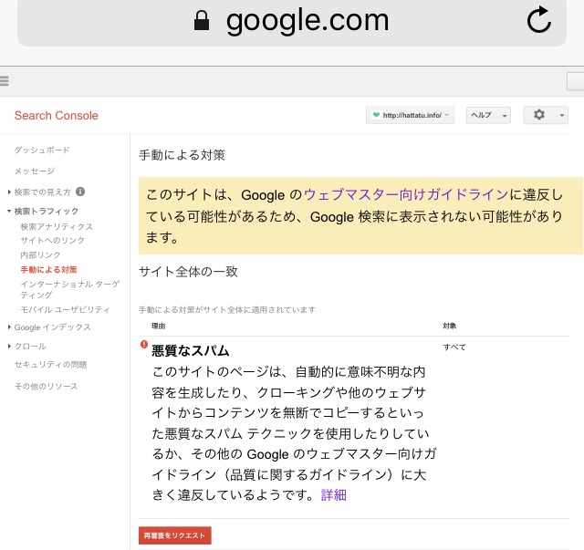Click the 手動による対策 page title
The width and height of the screenshot is (584, 550).
(x=182, y=155)
